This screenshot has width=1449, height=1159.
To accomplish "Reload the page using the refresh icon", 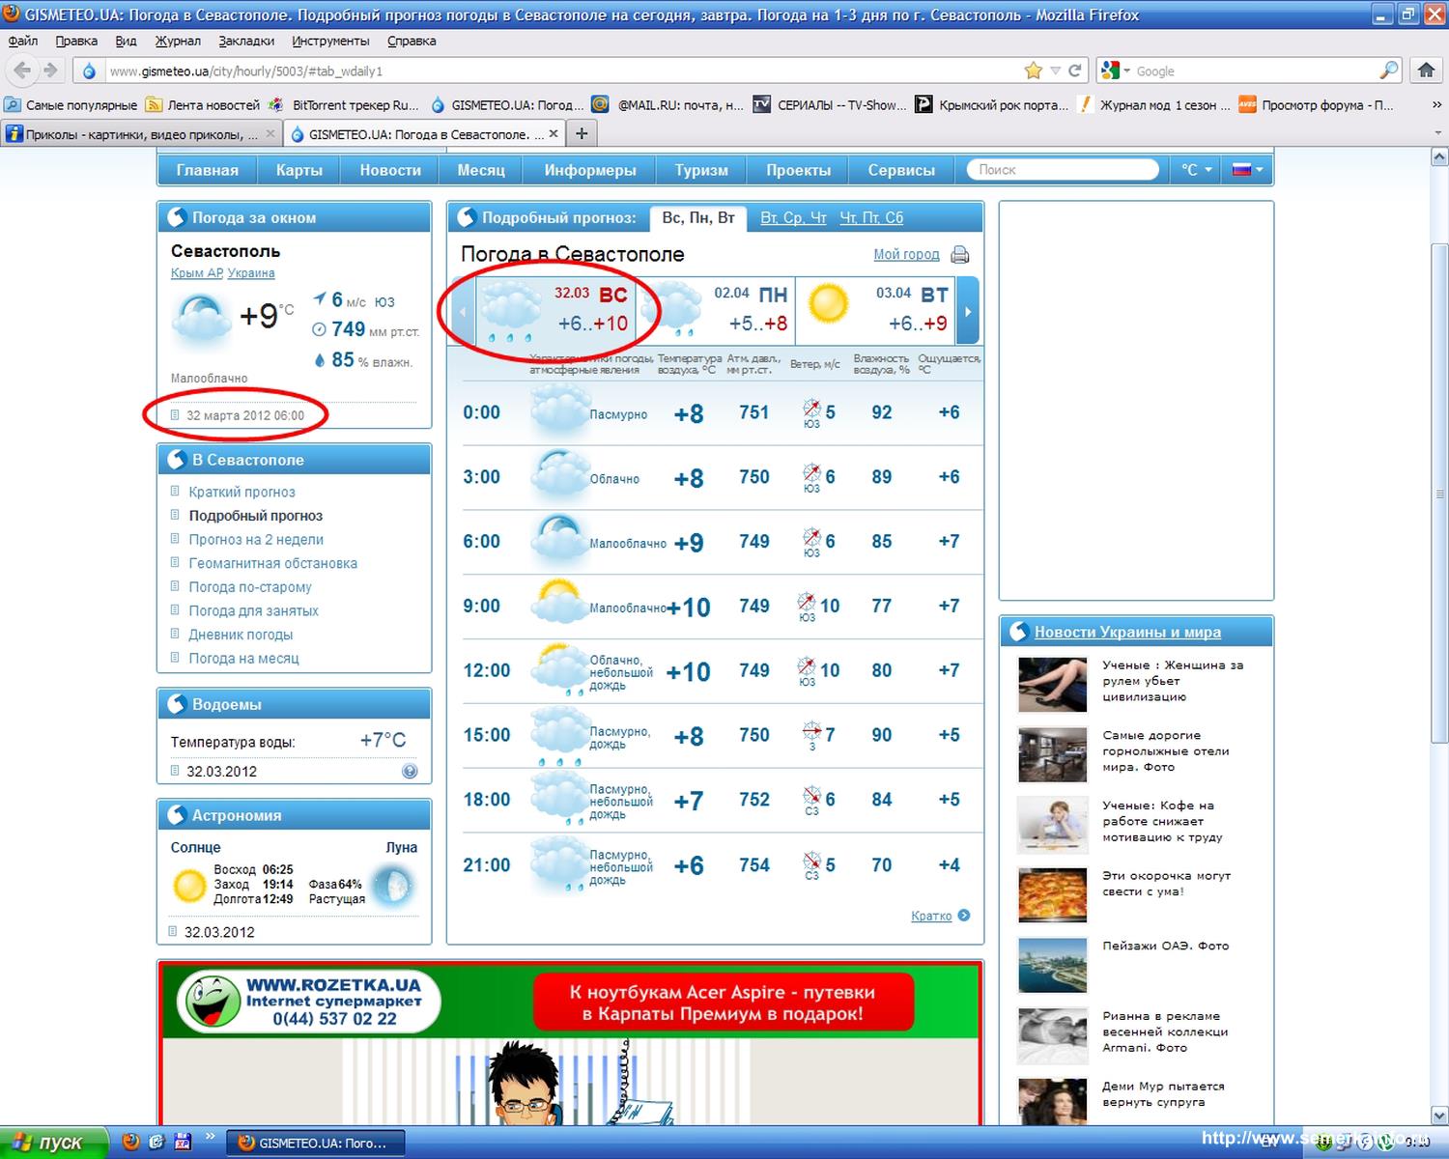I will click(1076, 71).
